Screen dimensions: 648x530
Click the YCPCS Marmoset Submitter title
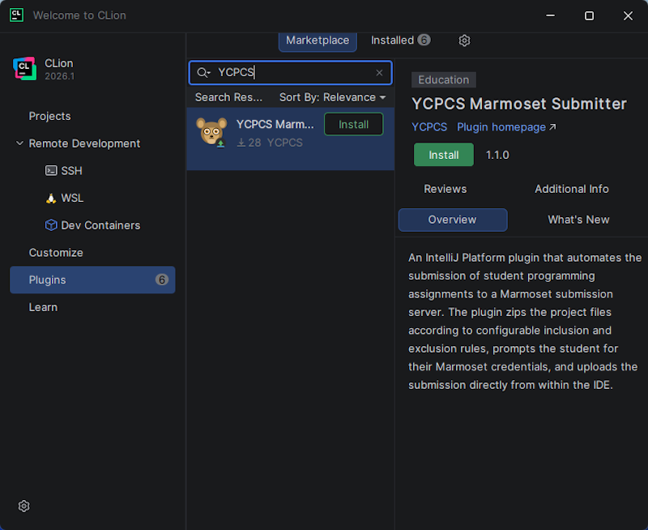point(519,104)
